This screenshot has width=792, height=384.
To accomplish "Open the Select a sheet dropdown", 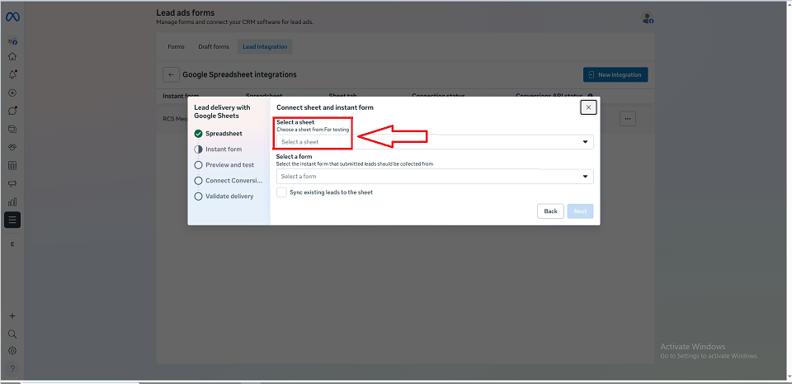I will (x=434, y=142).
